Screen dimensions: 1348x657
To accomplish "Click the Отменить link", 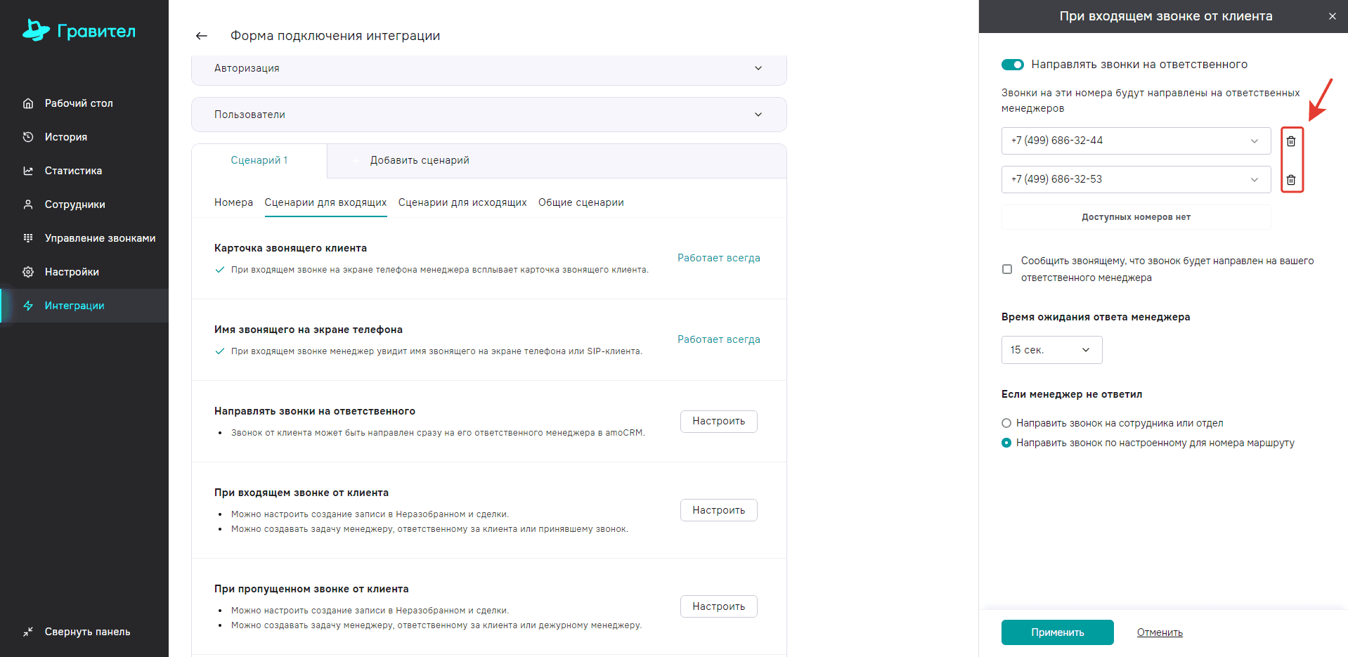I will (x=1160, y=632).
